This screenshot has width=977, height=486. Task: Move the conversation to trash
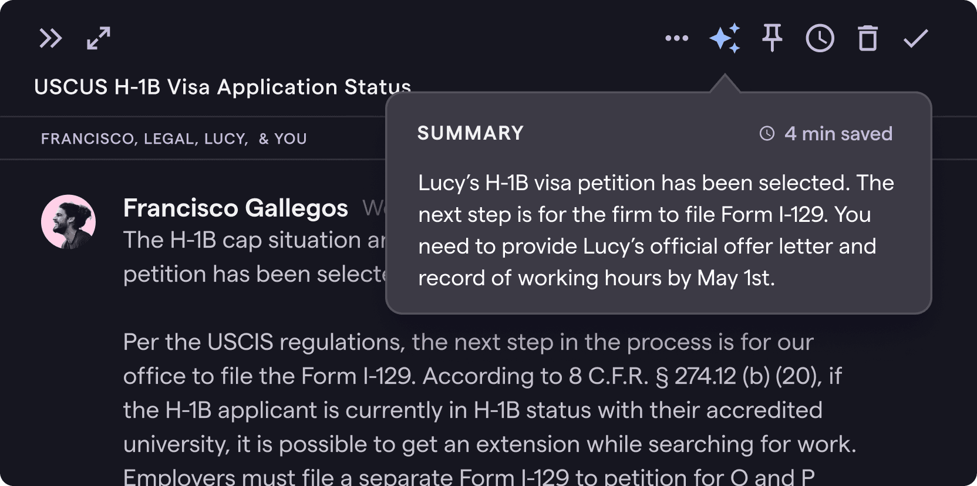pyautogui.click(x=868, y=38)
